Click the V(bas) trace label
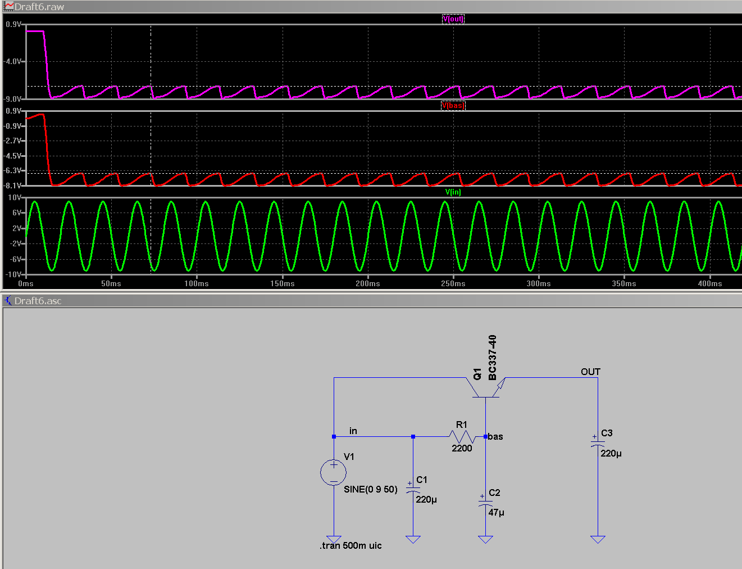The image size is (742, 569). click(x=453, y=106)
